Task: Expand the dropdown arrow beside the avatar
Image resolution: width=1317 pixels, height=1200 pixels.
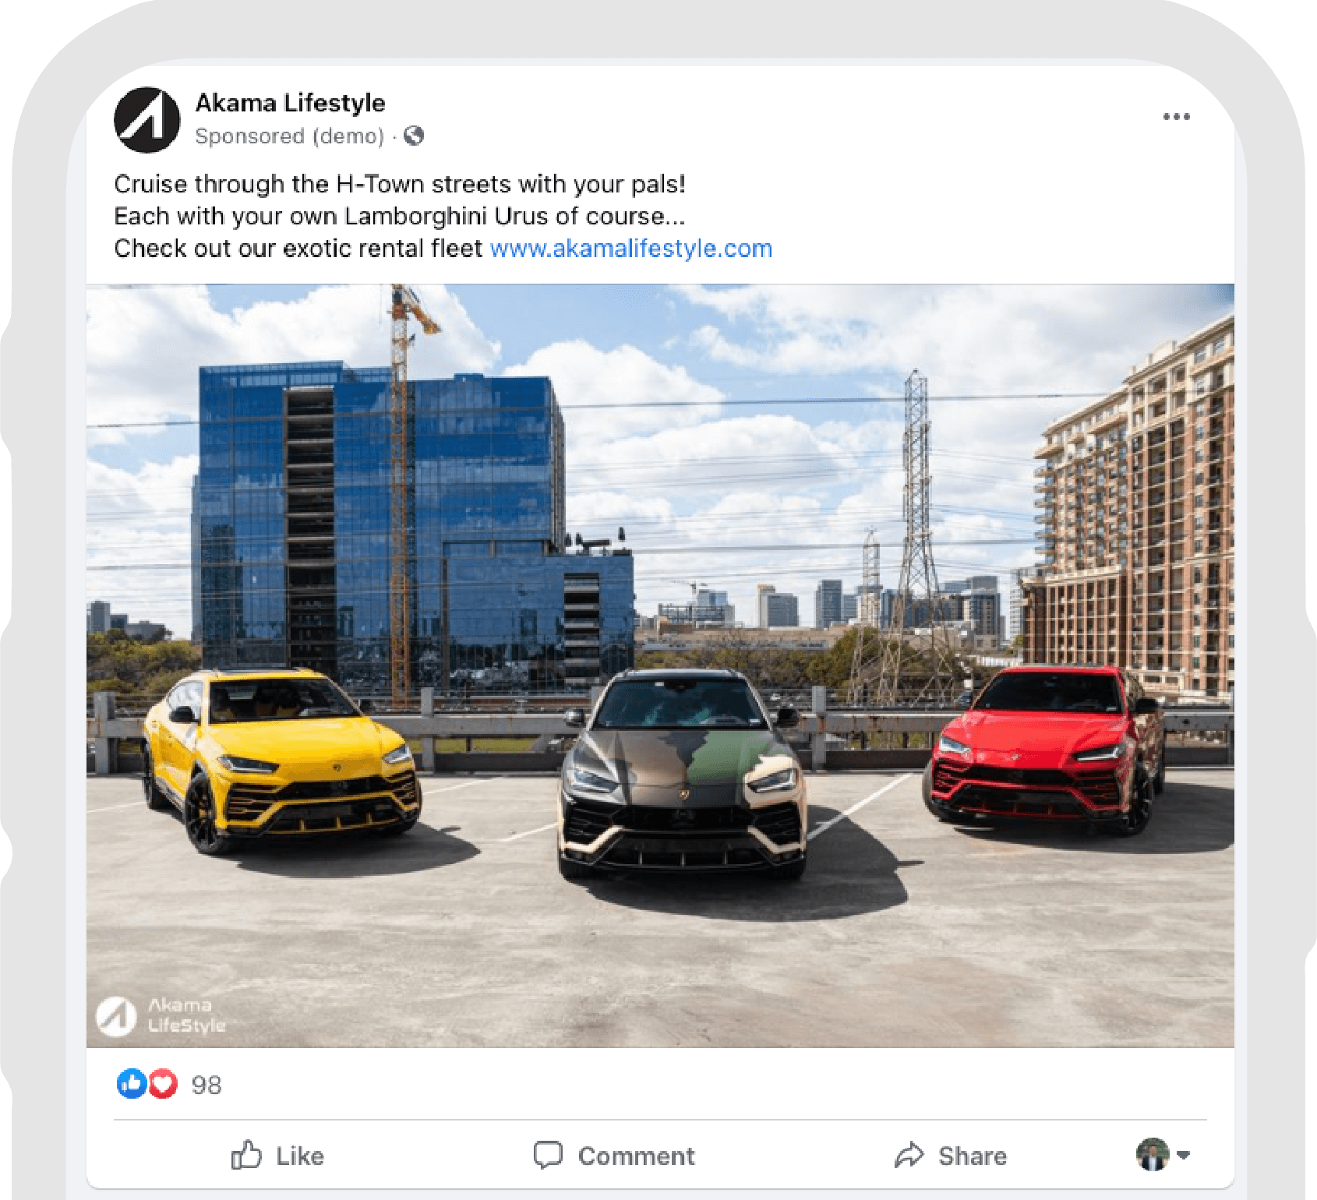Action: coord(1183,1155)
